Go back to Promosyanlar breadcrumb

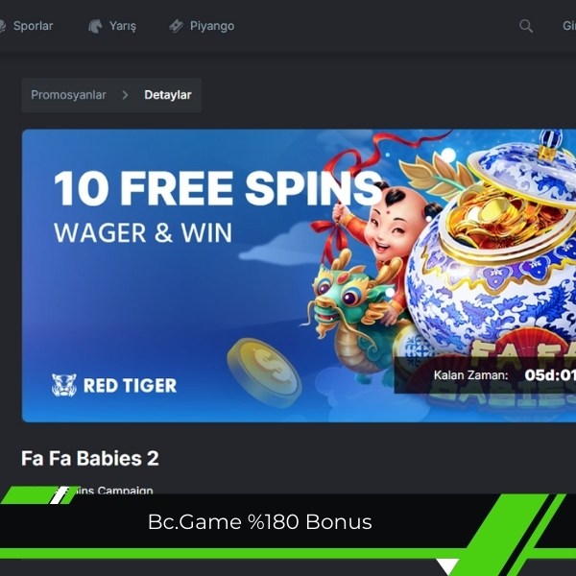pos(68,95)
